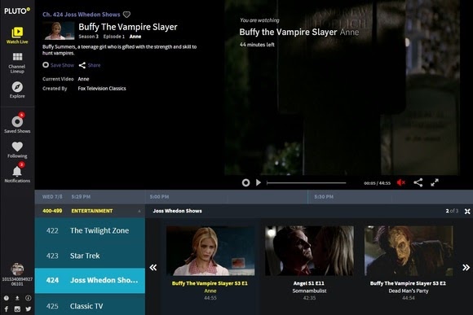Click Share link below show description
The height and width of the screenshot is (315, 473).
90,65
